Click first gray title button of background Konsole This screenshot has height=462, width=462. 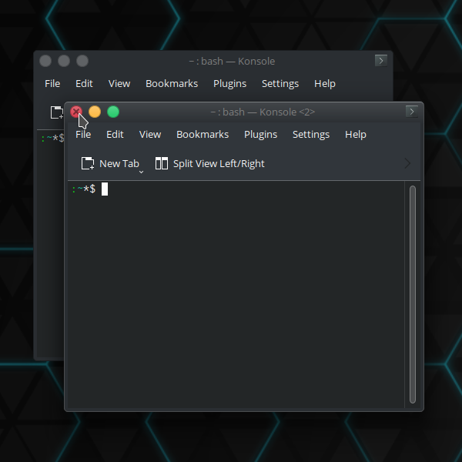(x=45, y=61)
